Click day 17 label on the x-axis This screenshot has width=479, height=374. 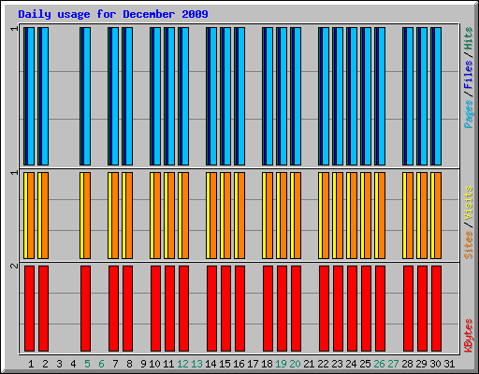click(x=253, y=364)
